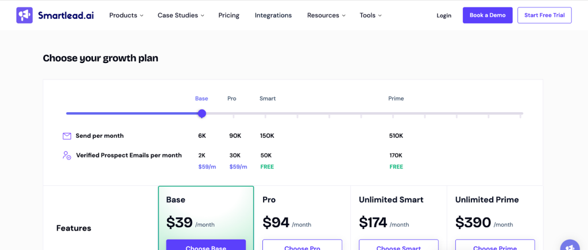Viewport: 588px width, 250px height.
Task: Click the Smartlead.ai wordmark text
Action: click(66, 15)
